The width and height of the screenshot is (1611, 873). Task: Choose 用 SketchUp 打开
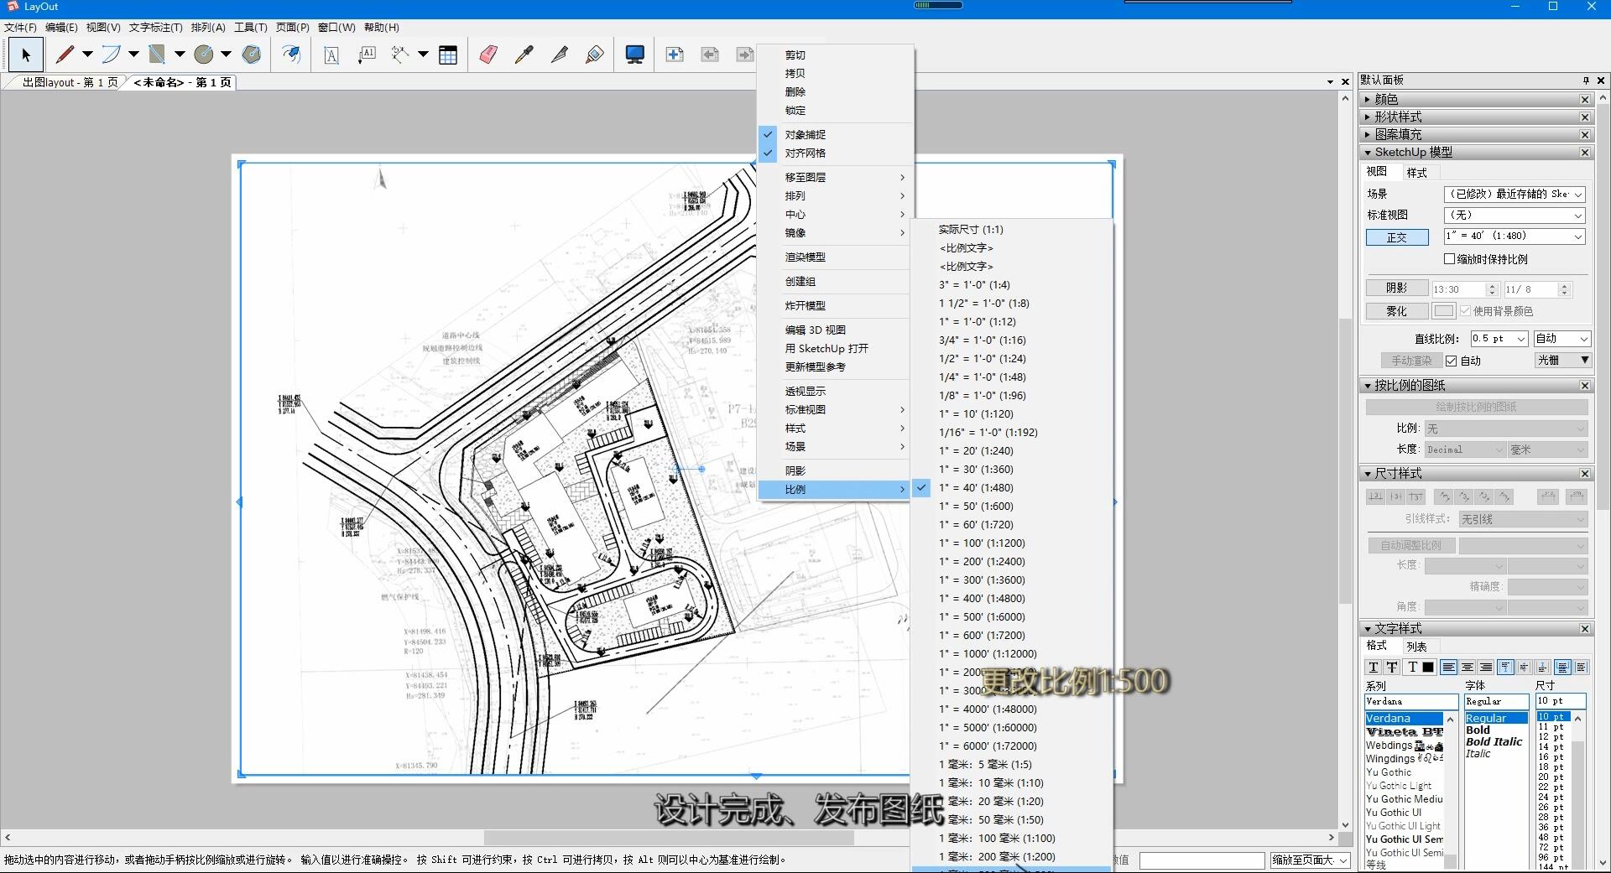click(835, 348)
